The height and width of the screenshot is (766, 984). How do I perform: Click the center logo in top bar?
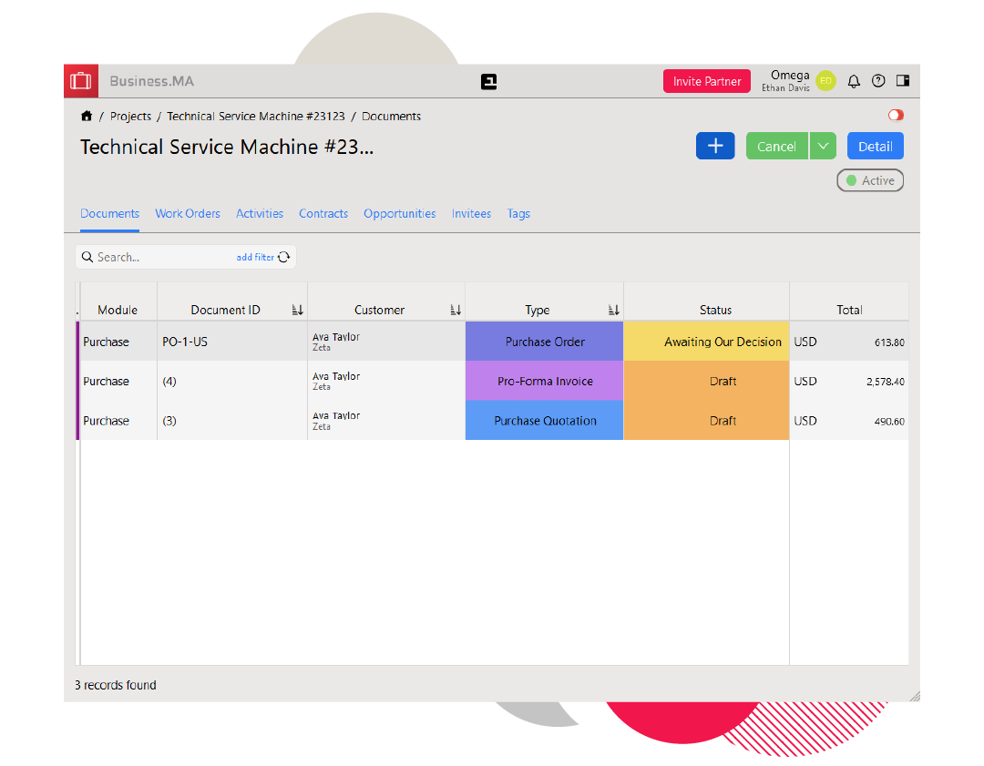pyautogui.click(x=489, y=82)
